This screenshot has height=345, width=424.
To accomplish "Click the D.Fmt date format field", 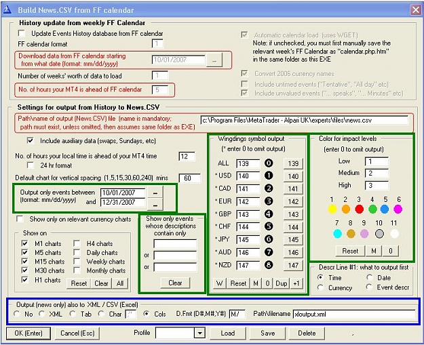I will pyautogui.click(x=237, y=314).
